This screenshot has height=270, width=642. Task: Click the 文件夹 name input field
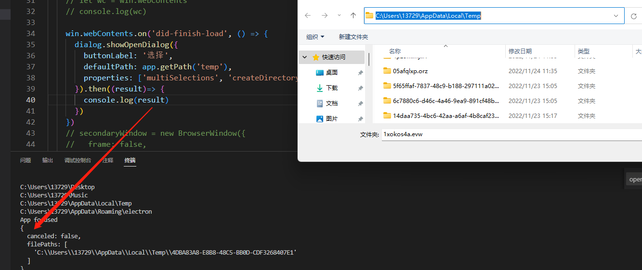tap(511, 134)
